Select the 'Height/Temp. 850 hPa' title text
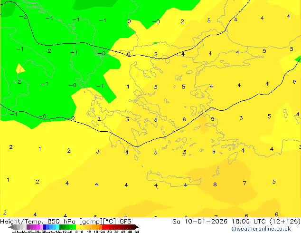 (38, 222)
